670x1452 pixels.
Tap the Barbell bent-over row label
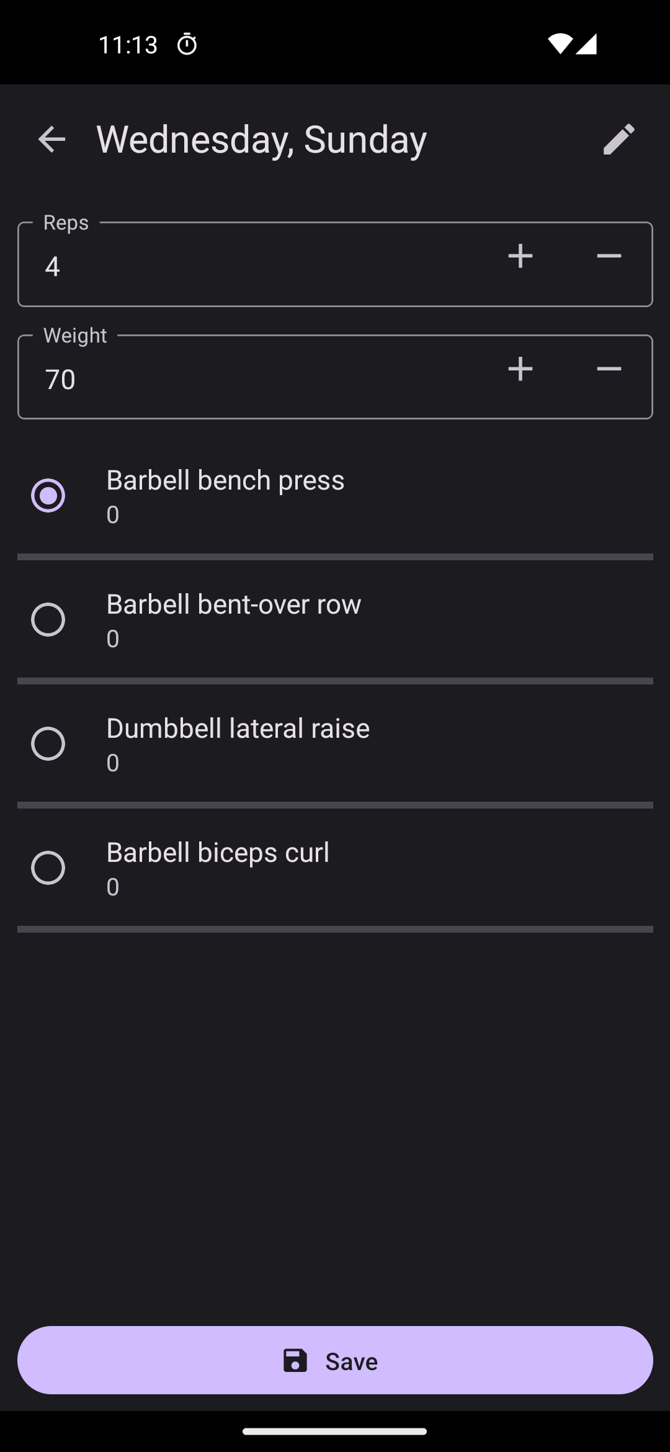coord(233,604)
